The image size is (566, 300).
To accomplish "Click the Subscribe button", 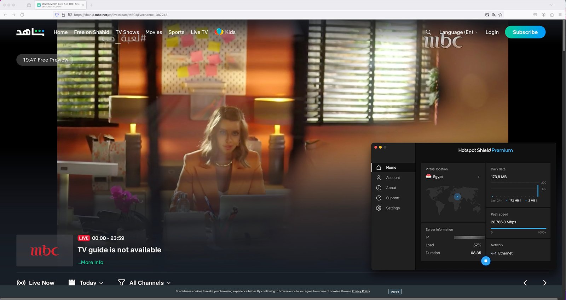I will 525,32.
